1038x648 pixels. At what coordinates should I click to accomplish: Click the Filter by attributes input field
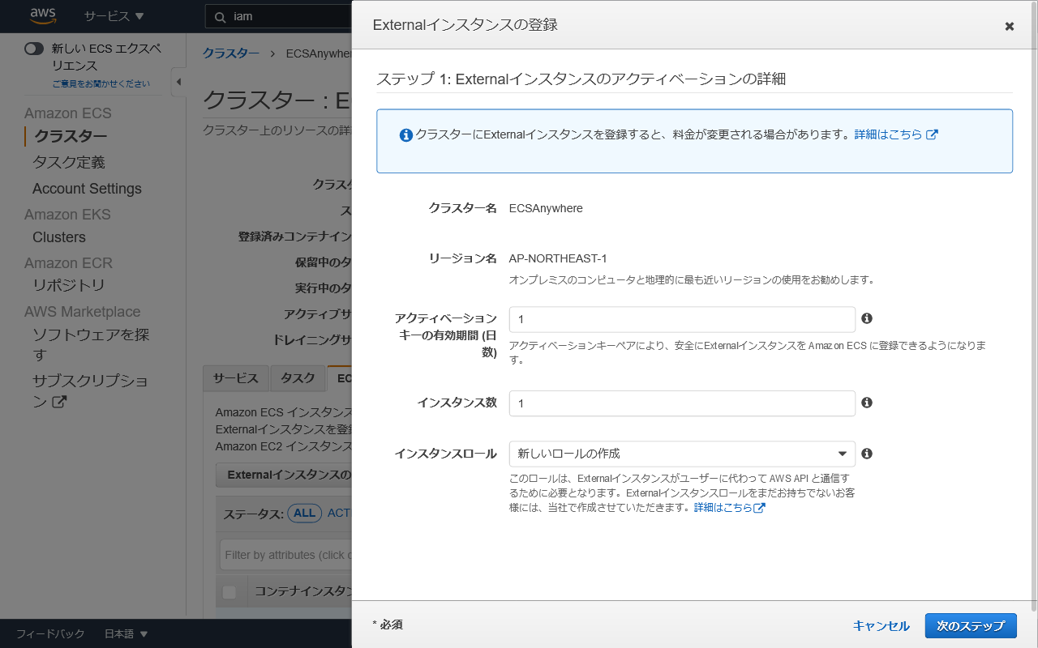pyautogui.click(x=284, y=554)
